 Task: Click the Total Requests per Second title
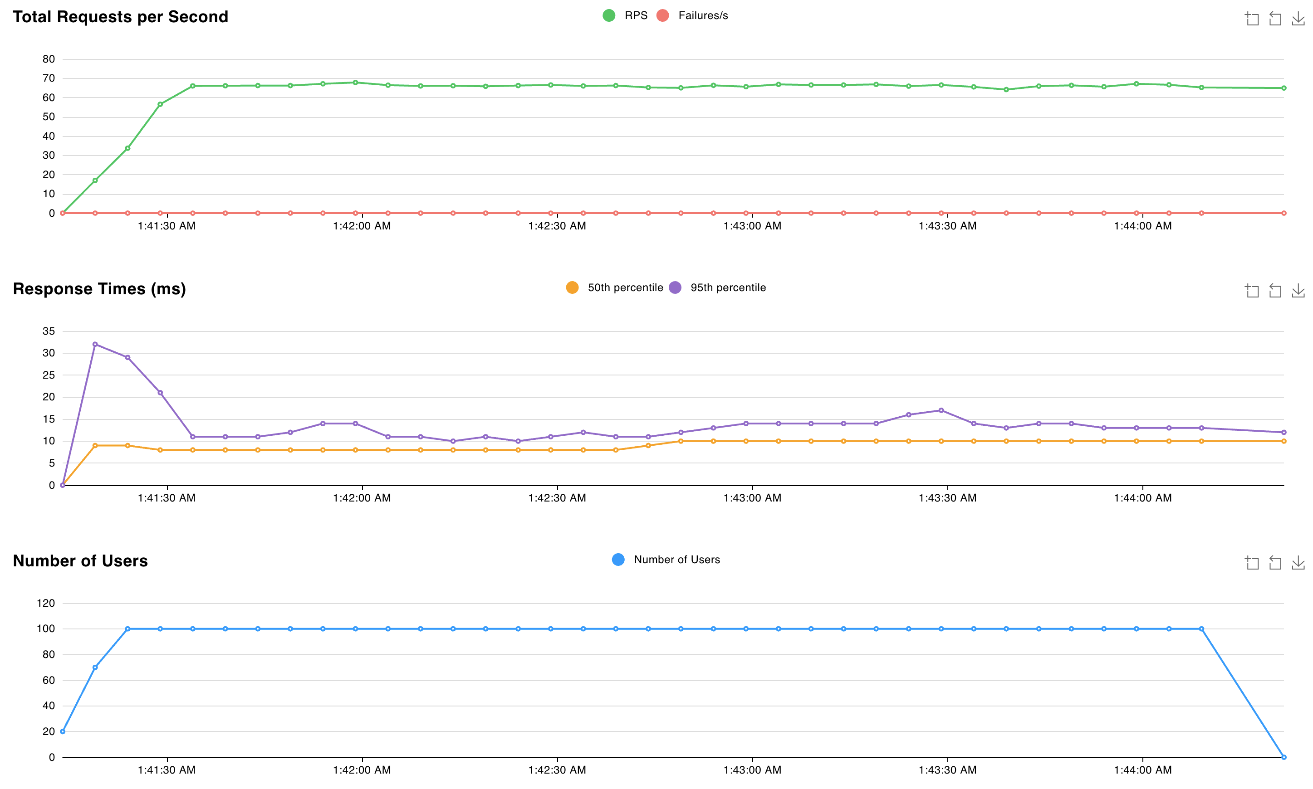click(x=120, y=16)
